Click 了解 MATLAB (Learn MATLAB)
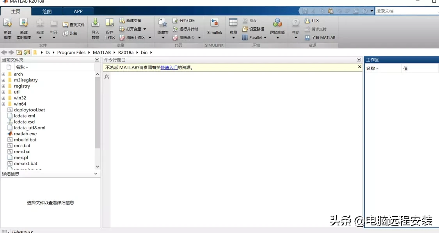Image resolution: width=439 pixels, height=233 pixels. [x=320, y=37]
